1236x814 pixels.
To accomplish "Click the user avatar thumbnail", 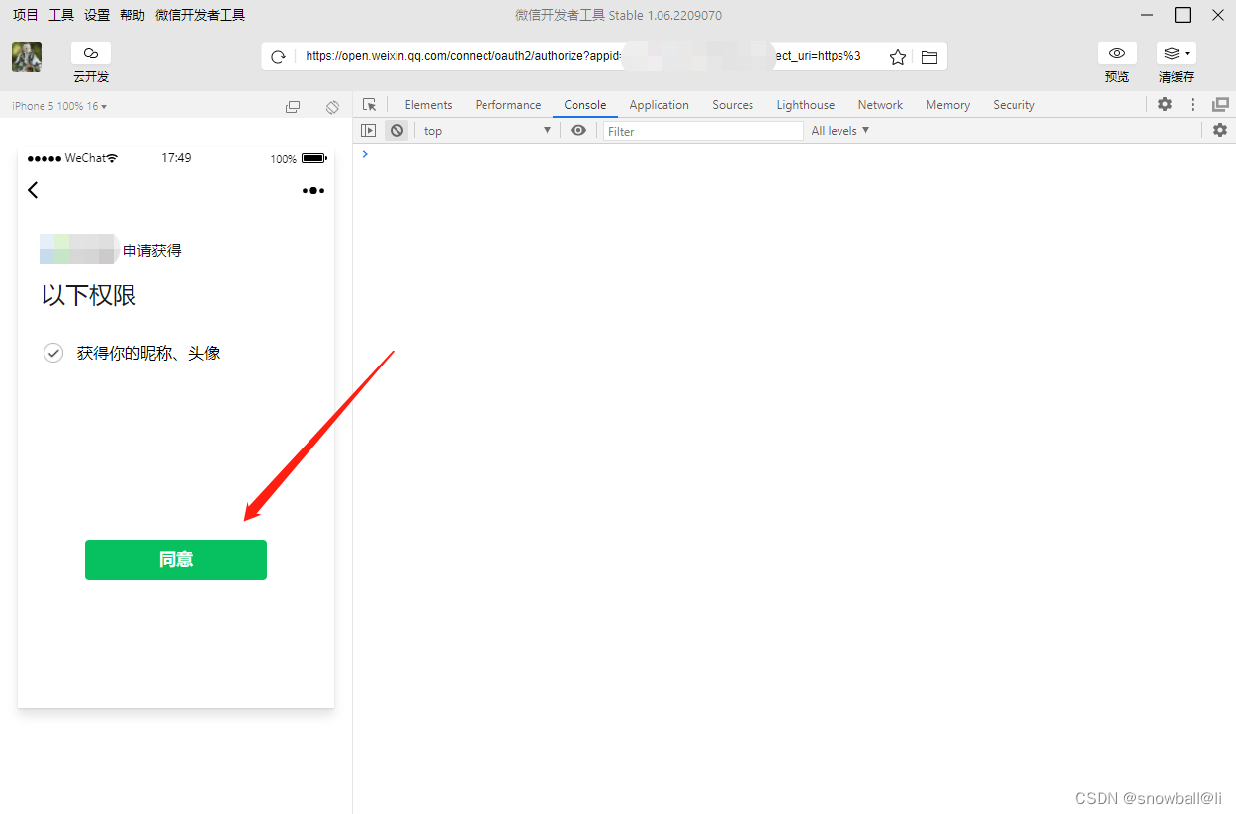I will tap(27, 57).
